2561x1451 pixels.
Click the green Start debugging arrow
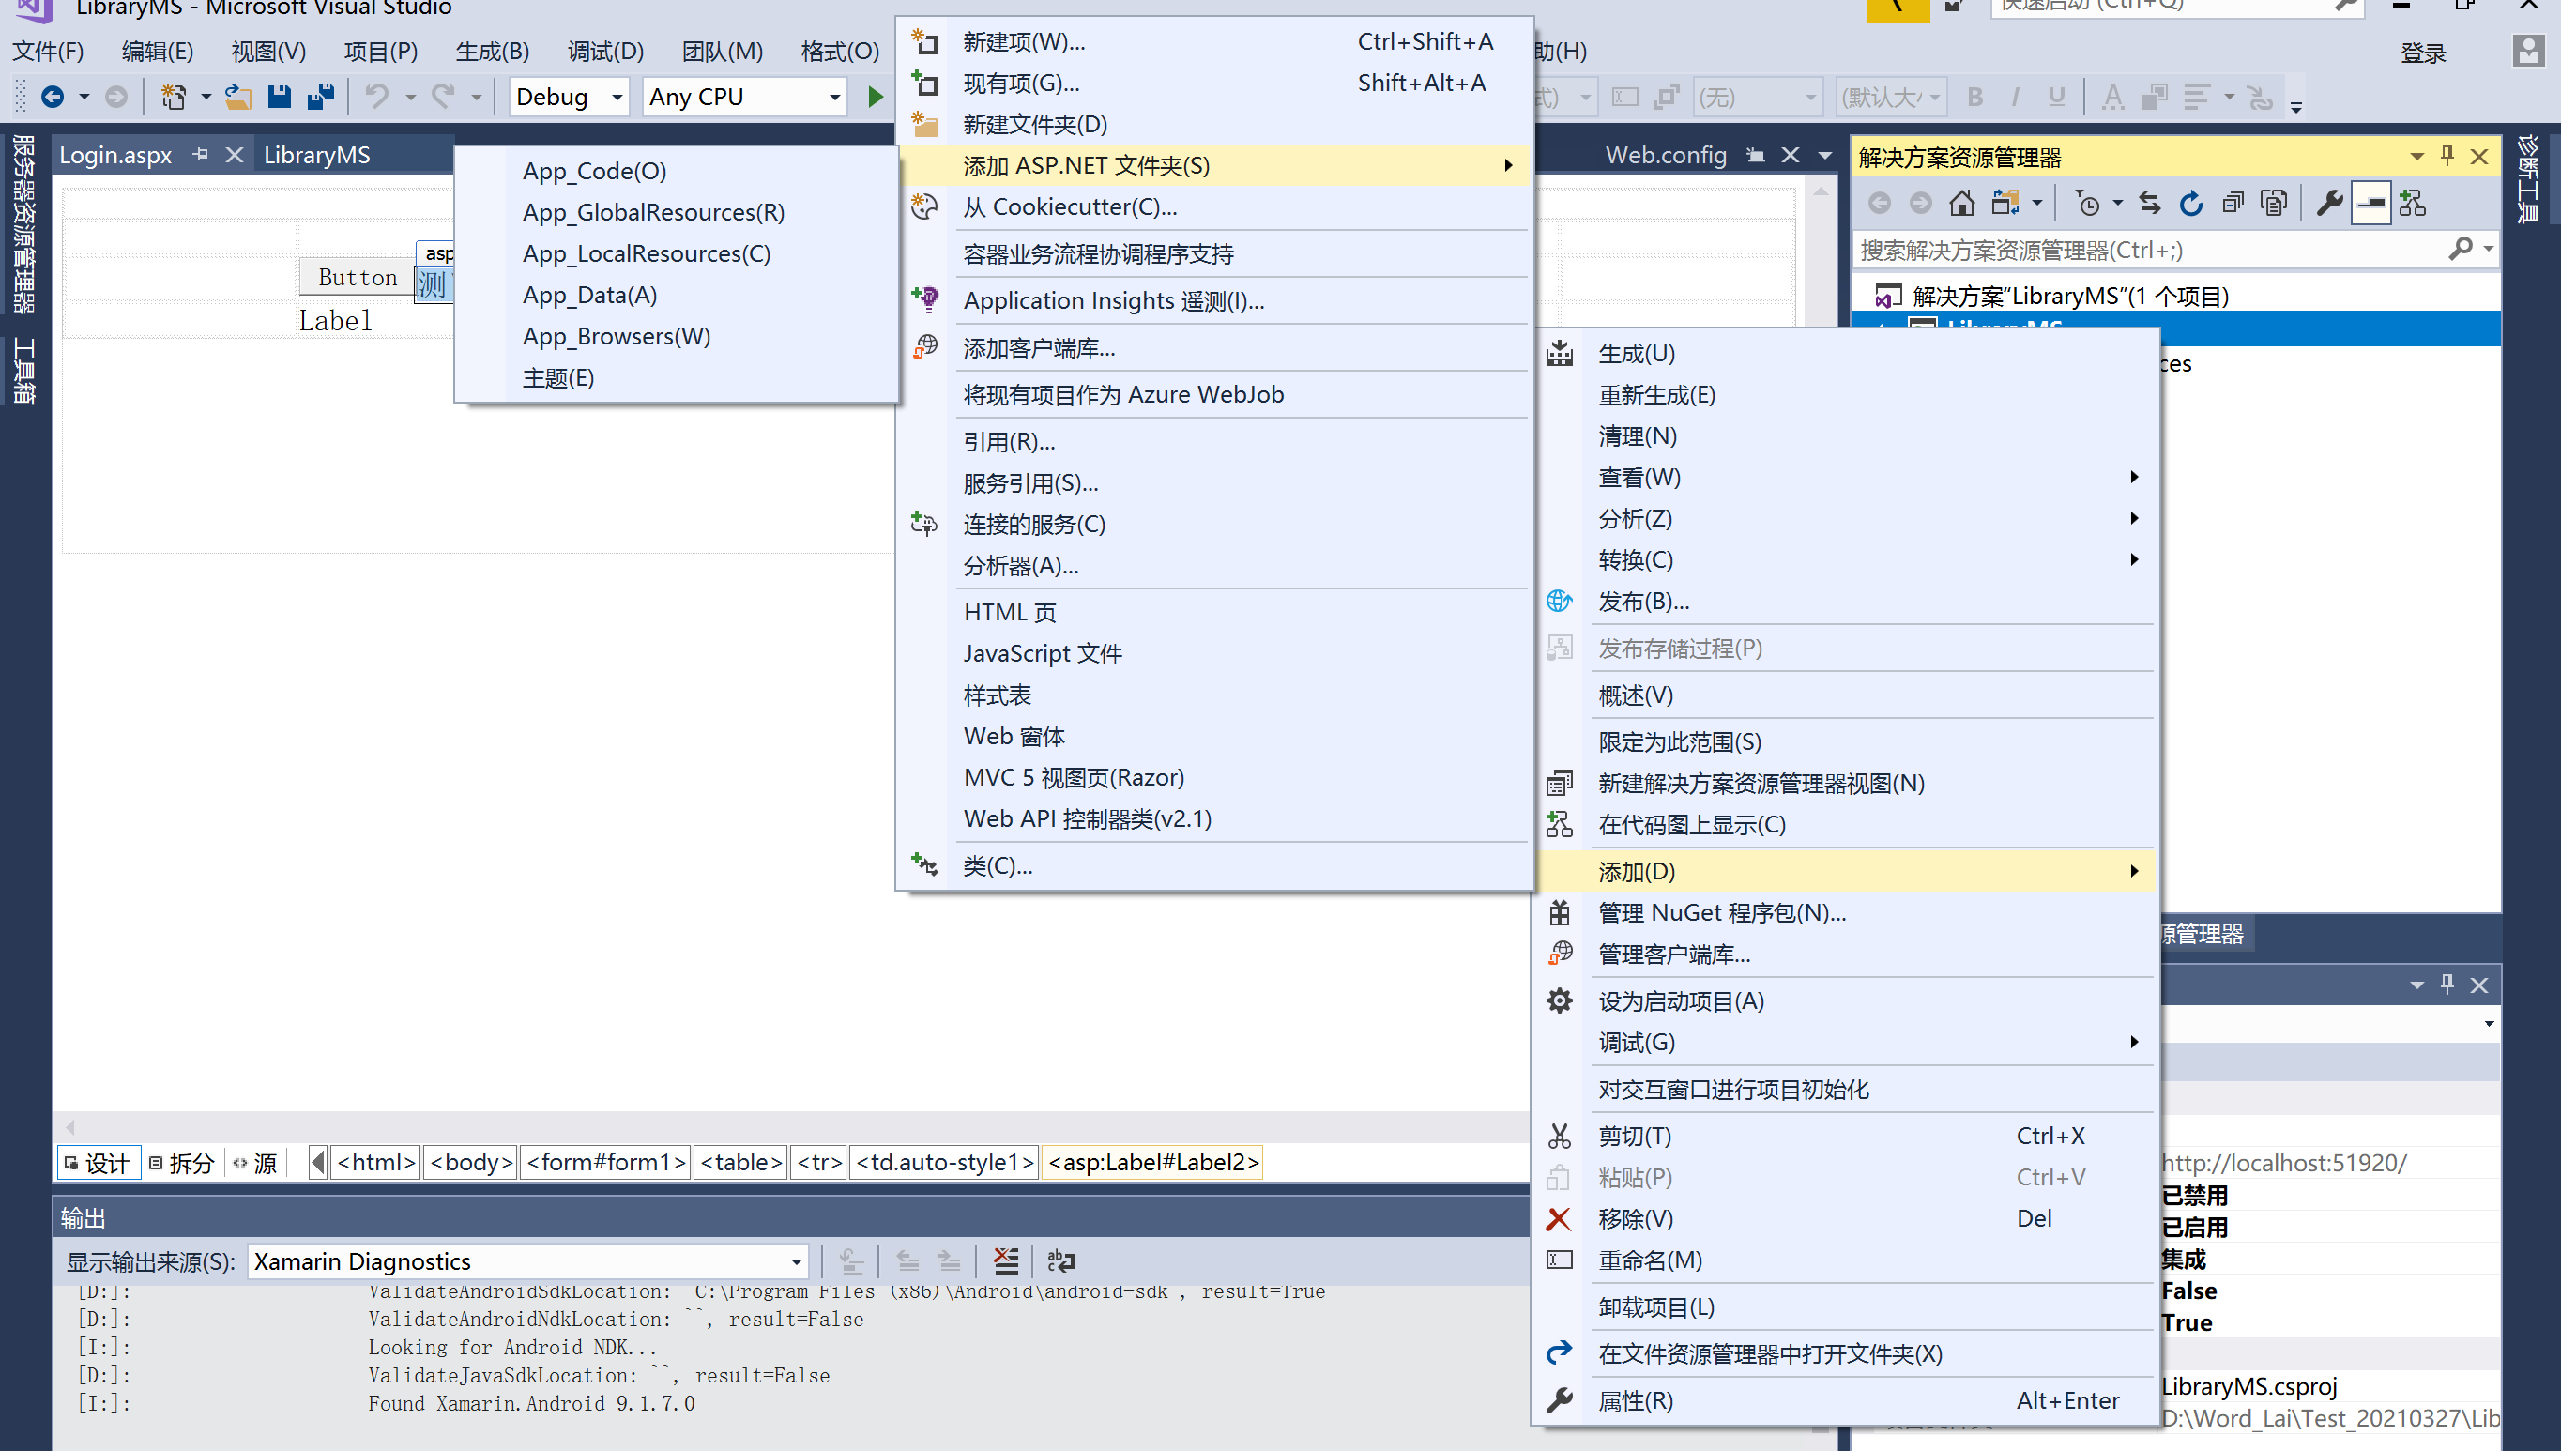click(x=875, y=97)
